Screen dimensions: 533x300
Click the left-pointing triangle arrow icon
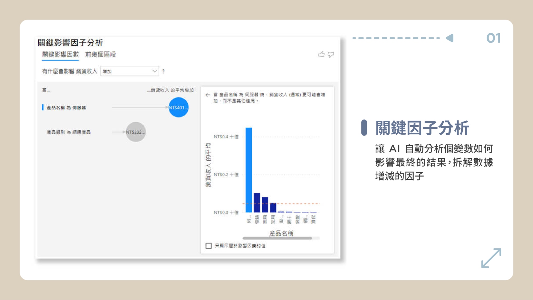[450, 38]
